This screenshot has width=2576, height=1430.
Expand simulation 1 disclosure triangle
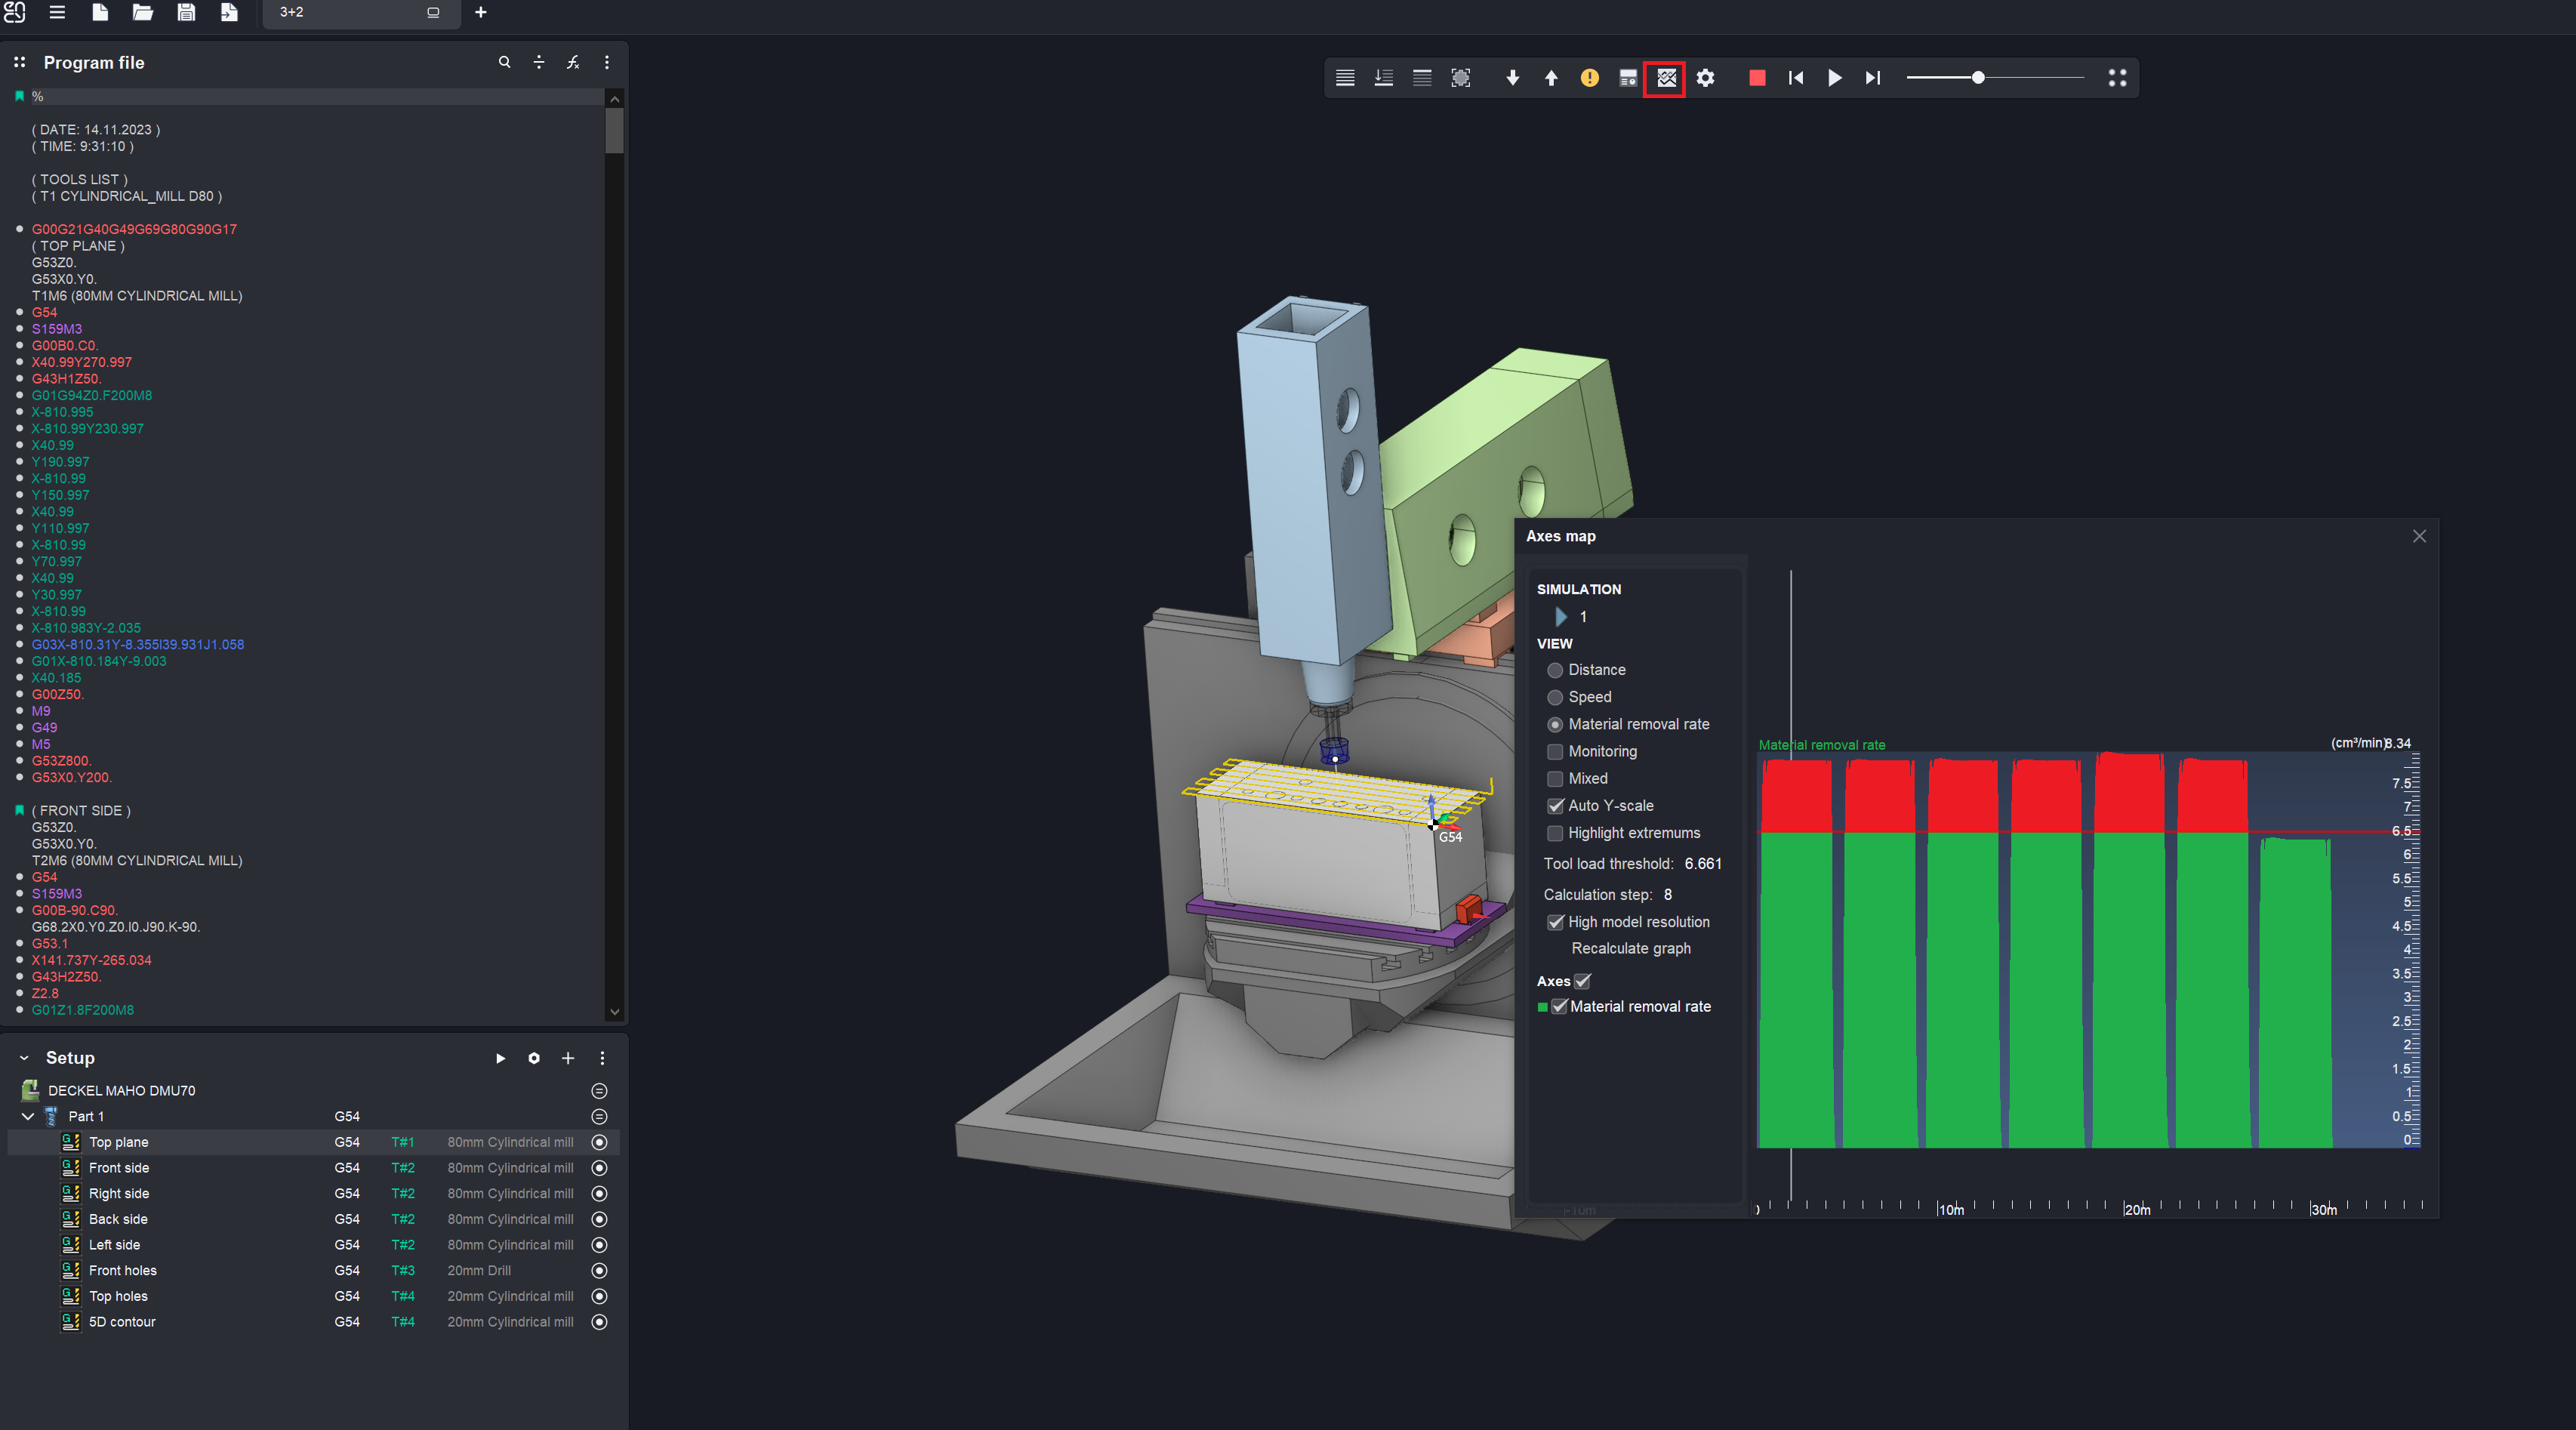1560,617
